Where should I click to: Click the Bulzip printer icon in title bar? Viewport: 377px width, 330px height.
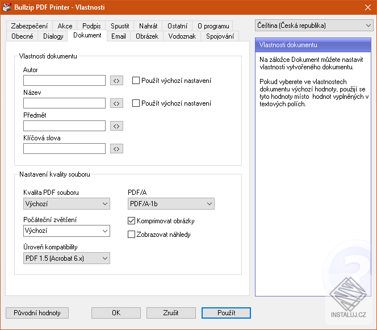[7, 7]
